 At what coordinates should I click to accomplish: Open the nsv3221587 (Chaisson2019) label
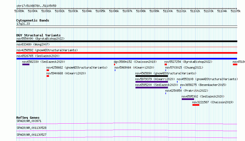(213, 102)
